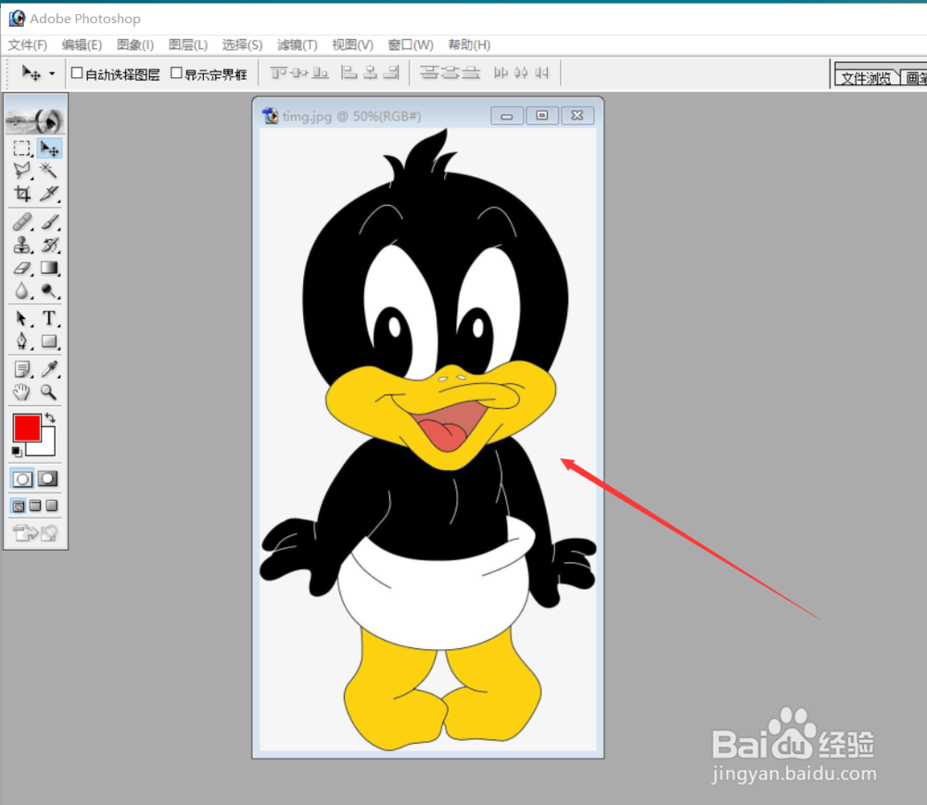Open the 编辑(E) menu

click(x=82, y=45)
